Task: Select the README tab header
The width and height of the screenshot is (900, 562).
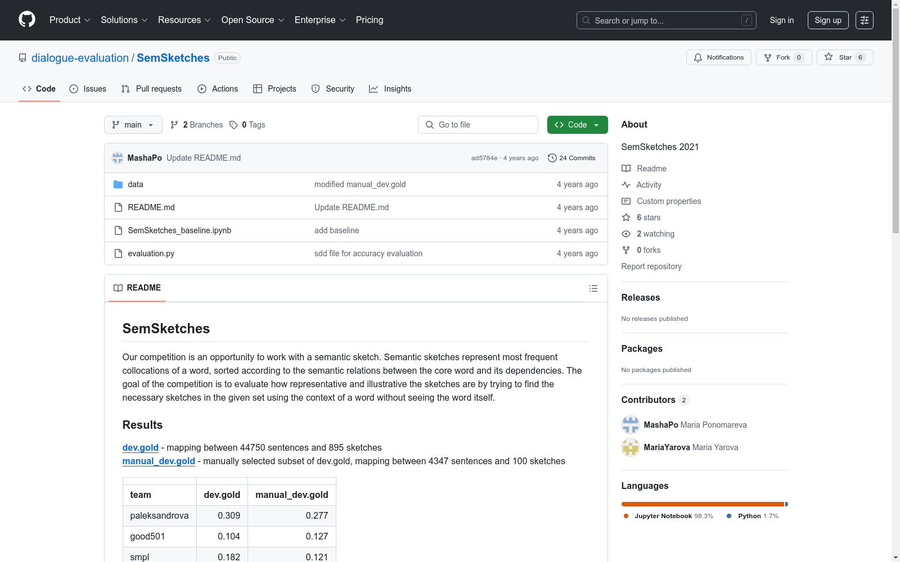Action: click(x=137, y=288)
